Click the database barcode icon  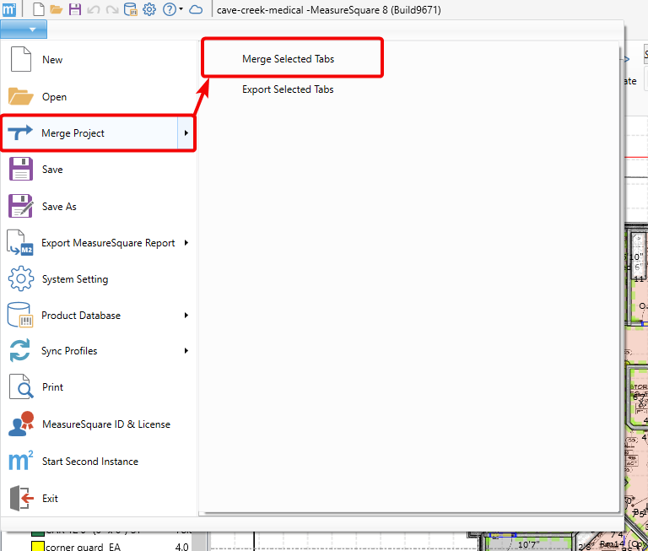pos(20,315)
